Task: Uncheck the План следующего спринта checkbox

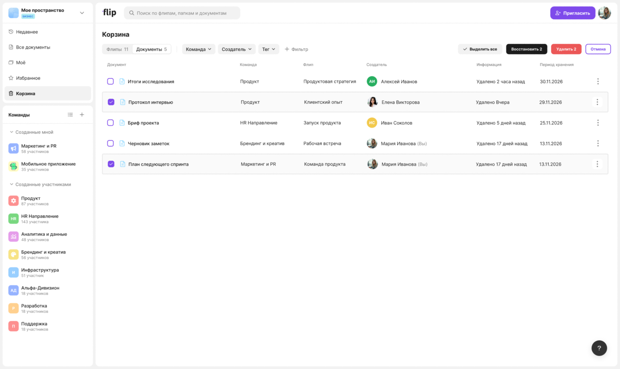Action: pos(111,164)
